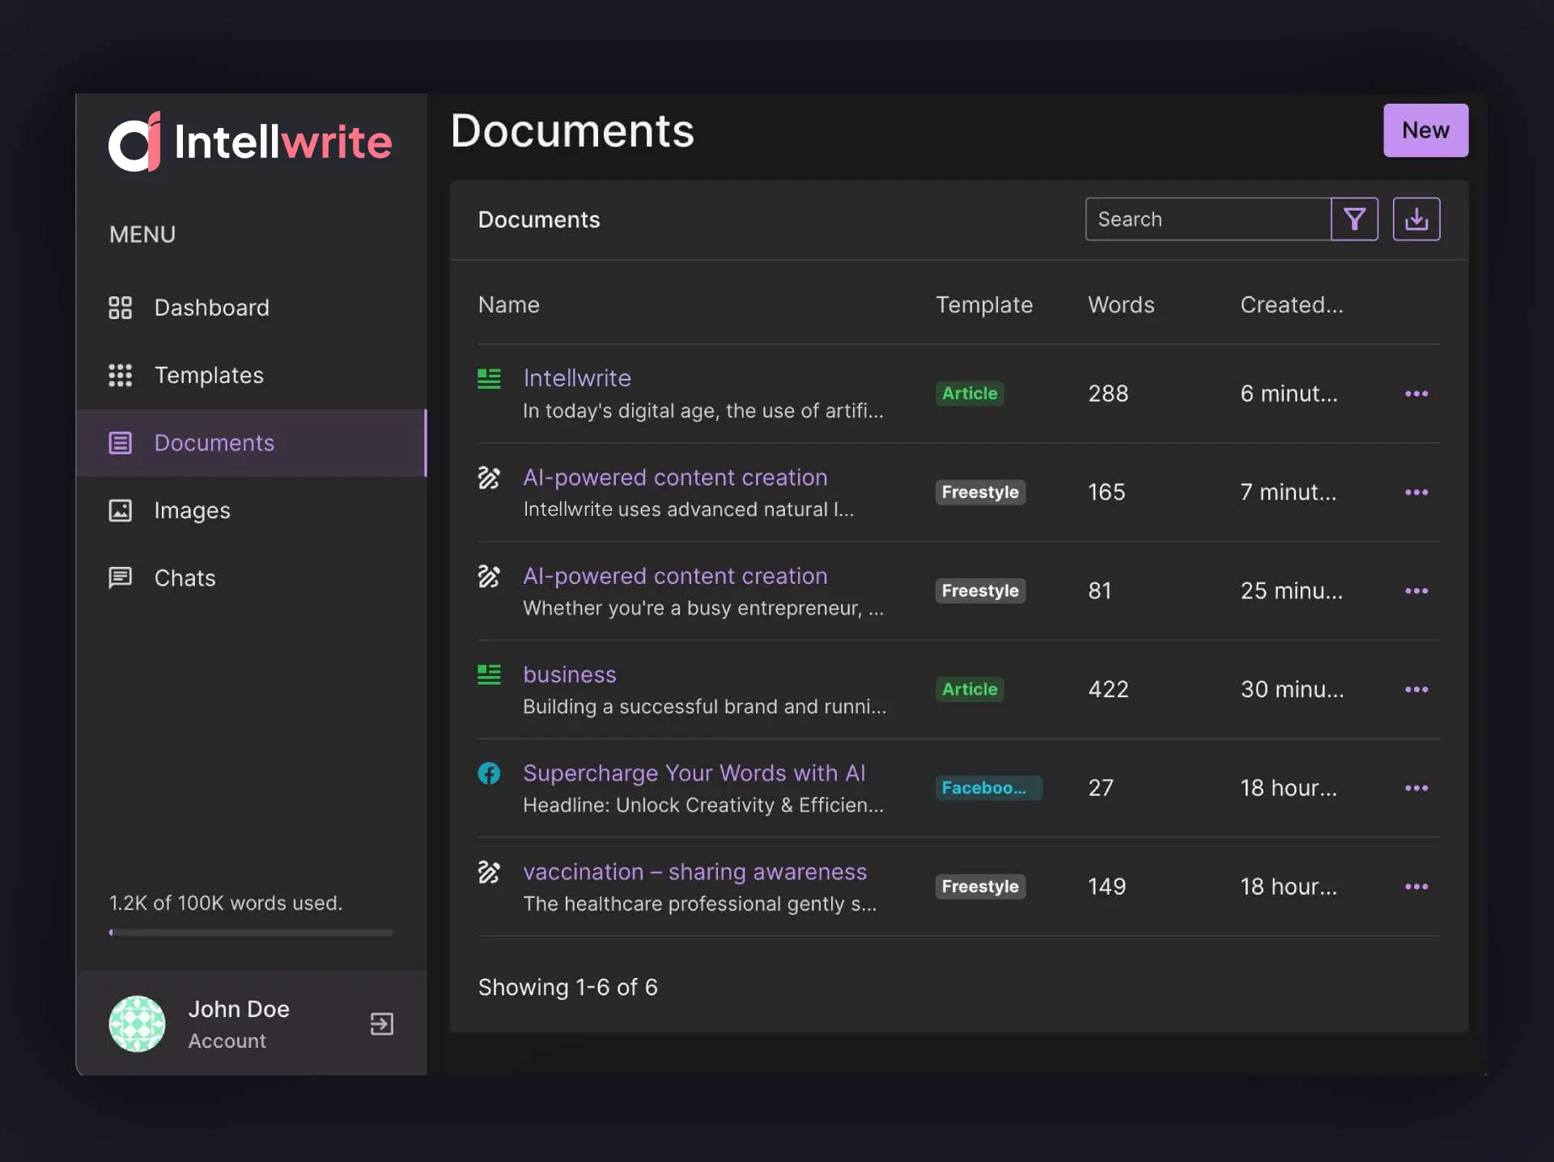Click John Doe's avatar image
This screenshot has width=1554, height=1162.
(137, 1024)
